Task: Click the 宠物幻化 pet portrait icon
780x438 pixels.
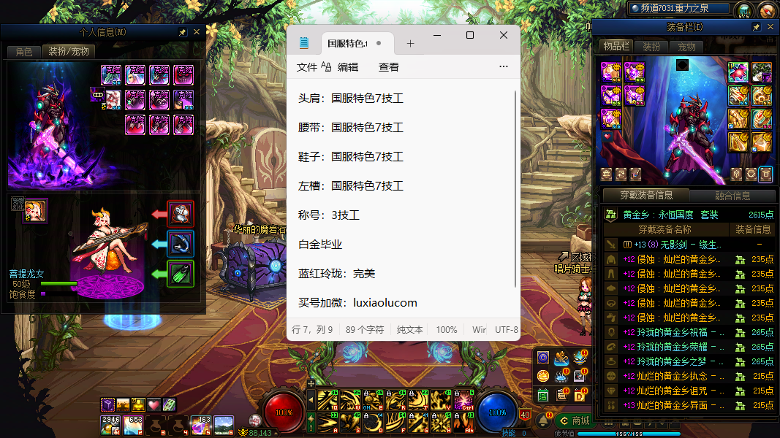Action: click(x=34, y=210)
